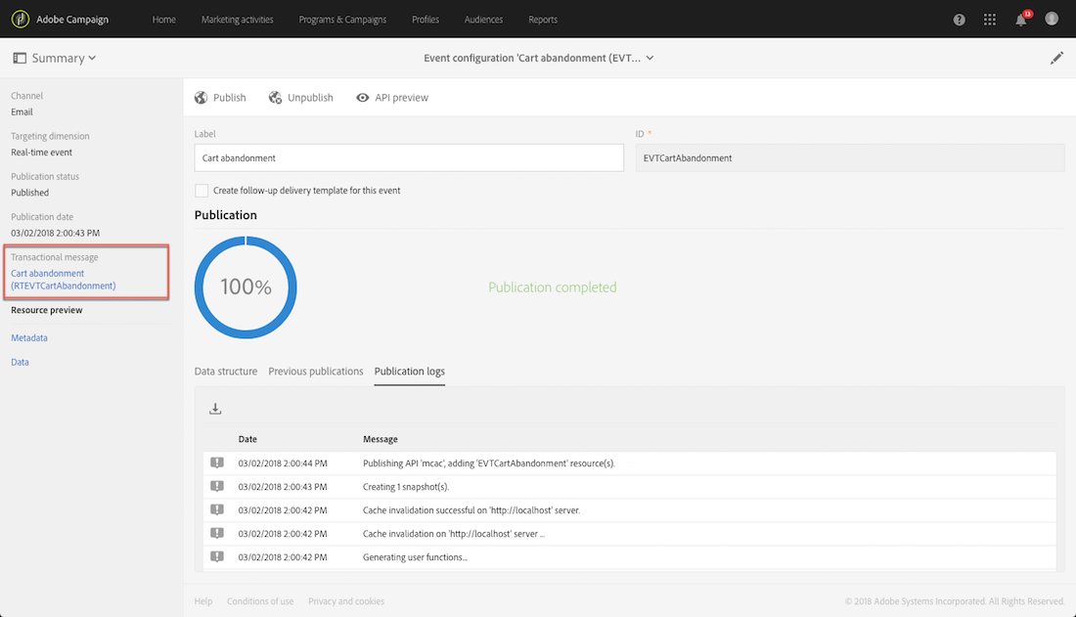Click log icon for Cache invalidation on localhost row
The width and height of the screenshot is (1076, 617).
[x=217, y=533]
